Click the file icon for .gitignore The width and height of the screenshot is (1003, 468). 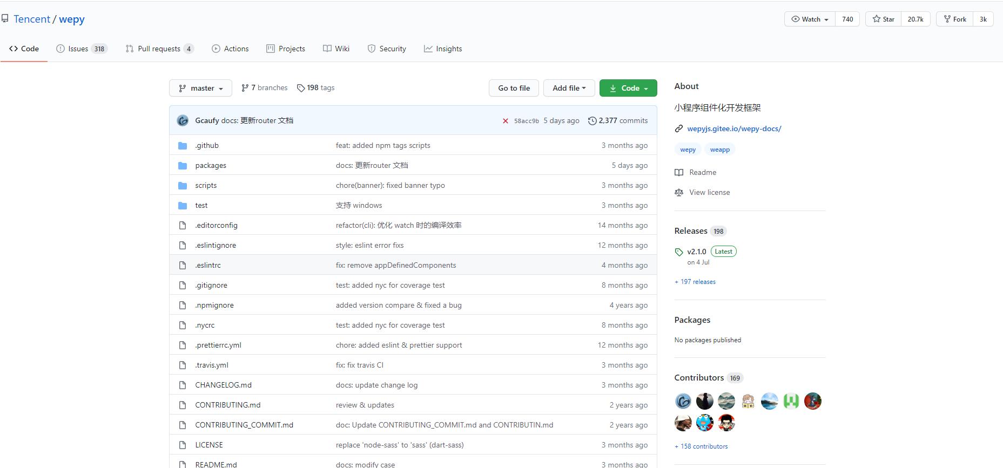coord(183,285)
